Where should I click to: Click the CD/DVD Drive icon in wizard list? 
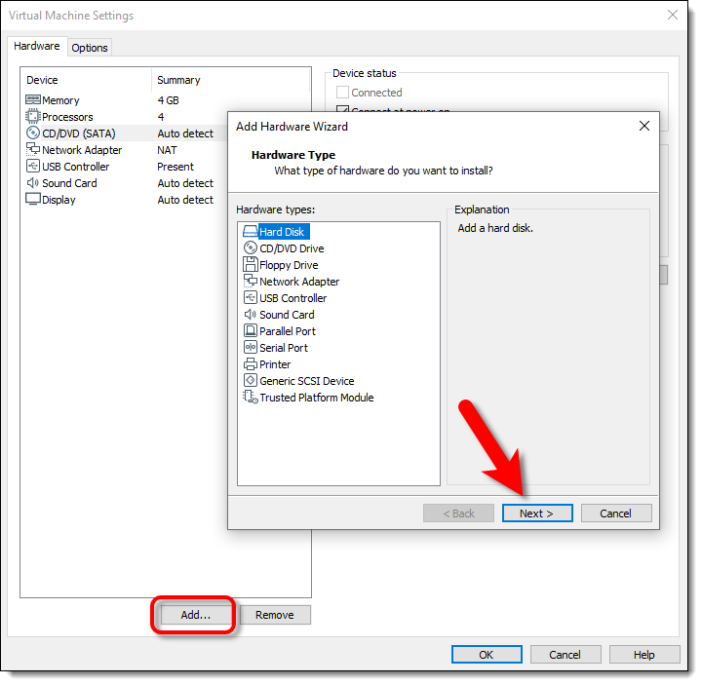tap(251, 247)
